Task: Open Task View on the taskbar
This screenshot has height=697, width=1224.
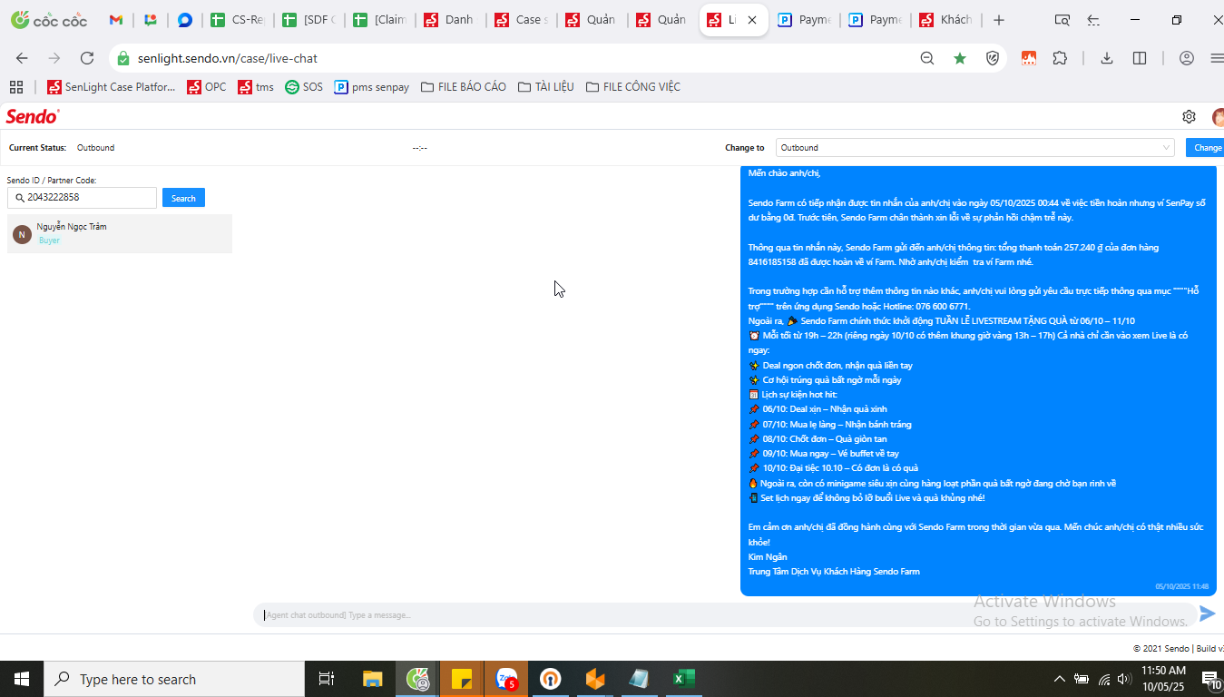Action: click(327, 679)
